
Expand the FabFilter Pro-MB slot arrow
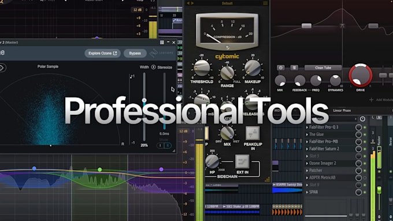[x=307, y=142]
